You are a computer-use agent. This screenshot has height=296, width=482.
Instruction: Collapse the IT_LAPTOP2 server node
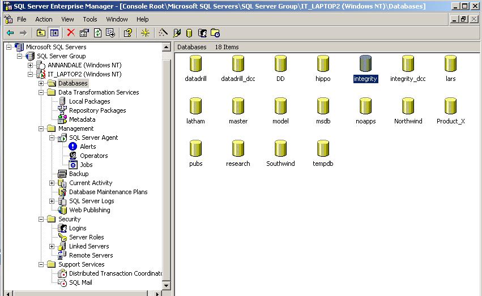pos(30,74)
